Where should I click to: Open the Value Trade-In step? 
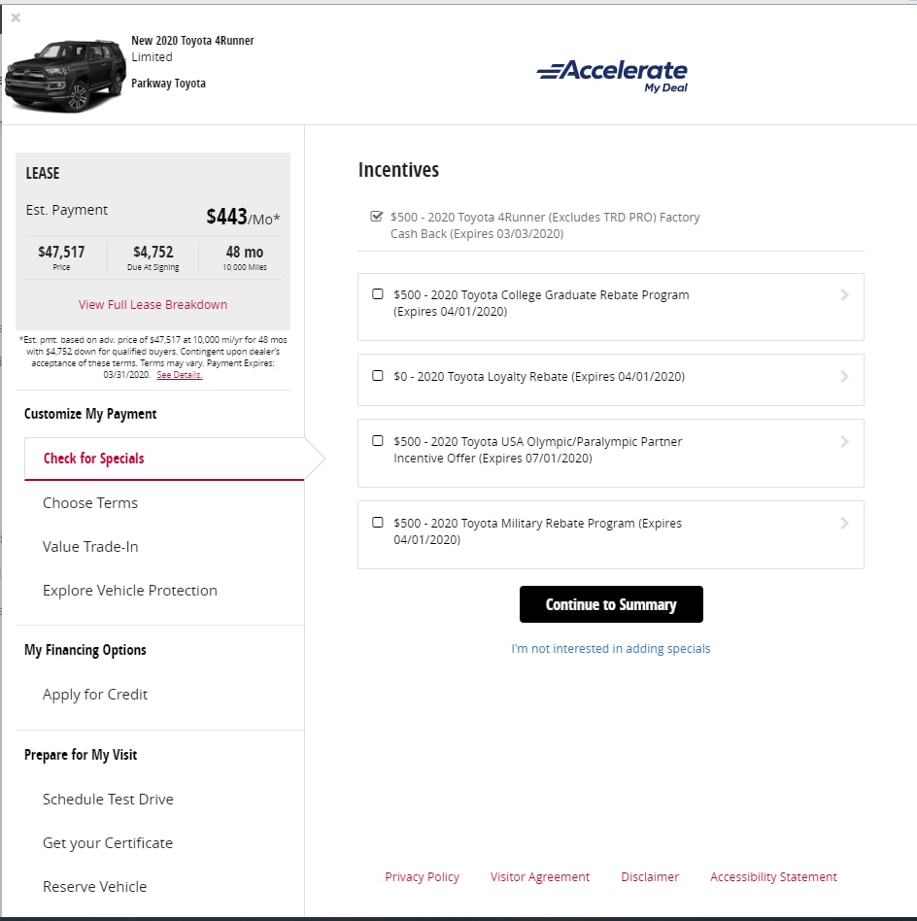(x=90, y=547)
